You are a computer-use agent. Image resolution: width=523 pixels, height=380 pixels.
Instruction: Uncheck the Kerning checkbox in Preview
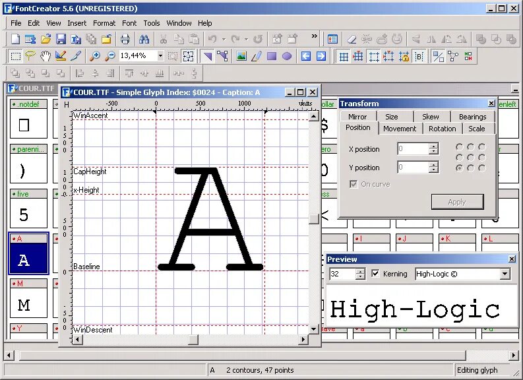click(375, 274)
